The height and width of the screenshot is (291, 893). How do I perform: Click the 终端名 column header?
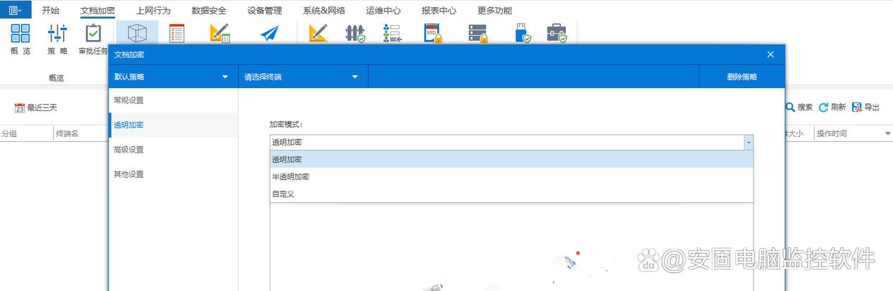(81, 133)
